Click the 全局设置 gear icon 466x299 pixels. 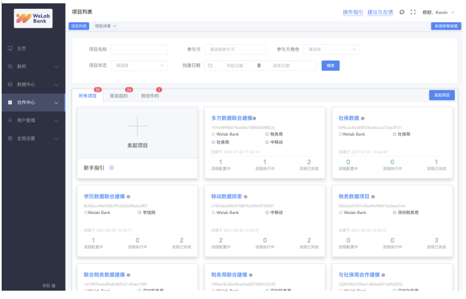pos(10,138)
